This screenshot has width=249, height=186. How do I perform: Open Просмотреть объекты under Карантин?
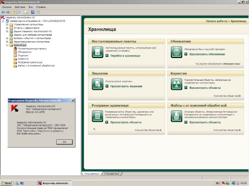205,88
